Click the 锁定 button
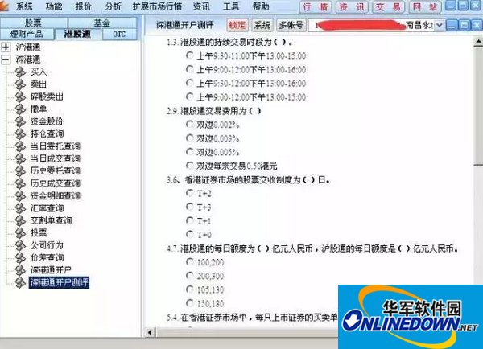The height and width of the screenshot is (349, 483). pyautogui.click(x=237, y=25)
